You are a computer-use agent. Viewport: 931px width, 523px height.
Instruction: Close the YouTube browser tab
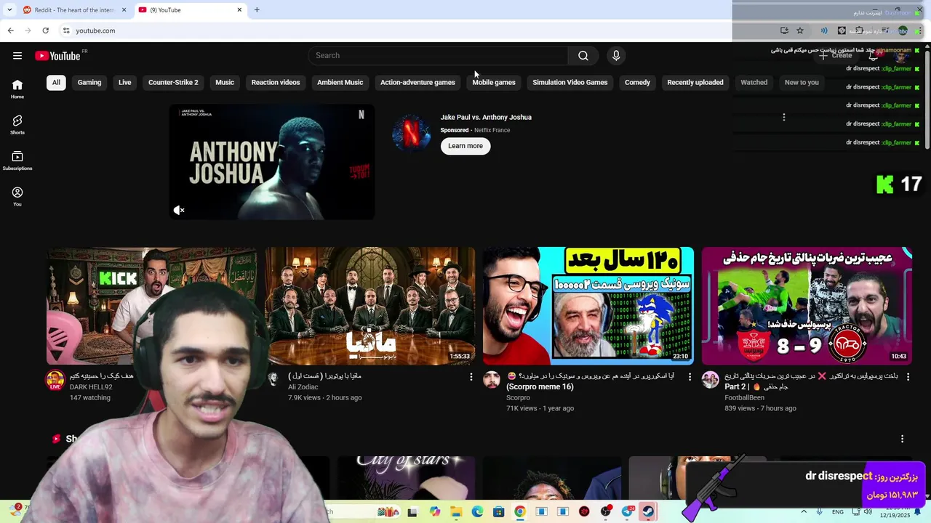point(239,10)
